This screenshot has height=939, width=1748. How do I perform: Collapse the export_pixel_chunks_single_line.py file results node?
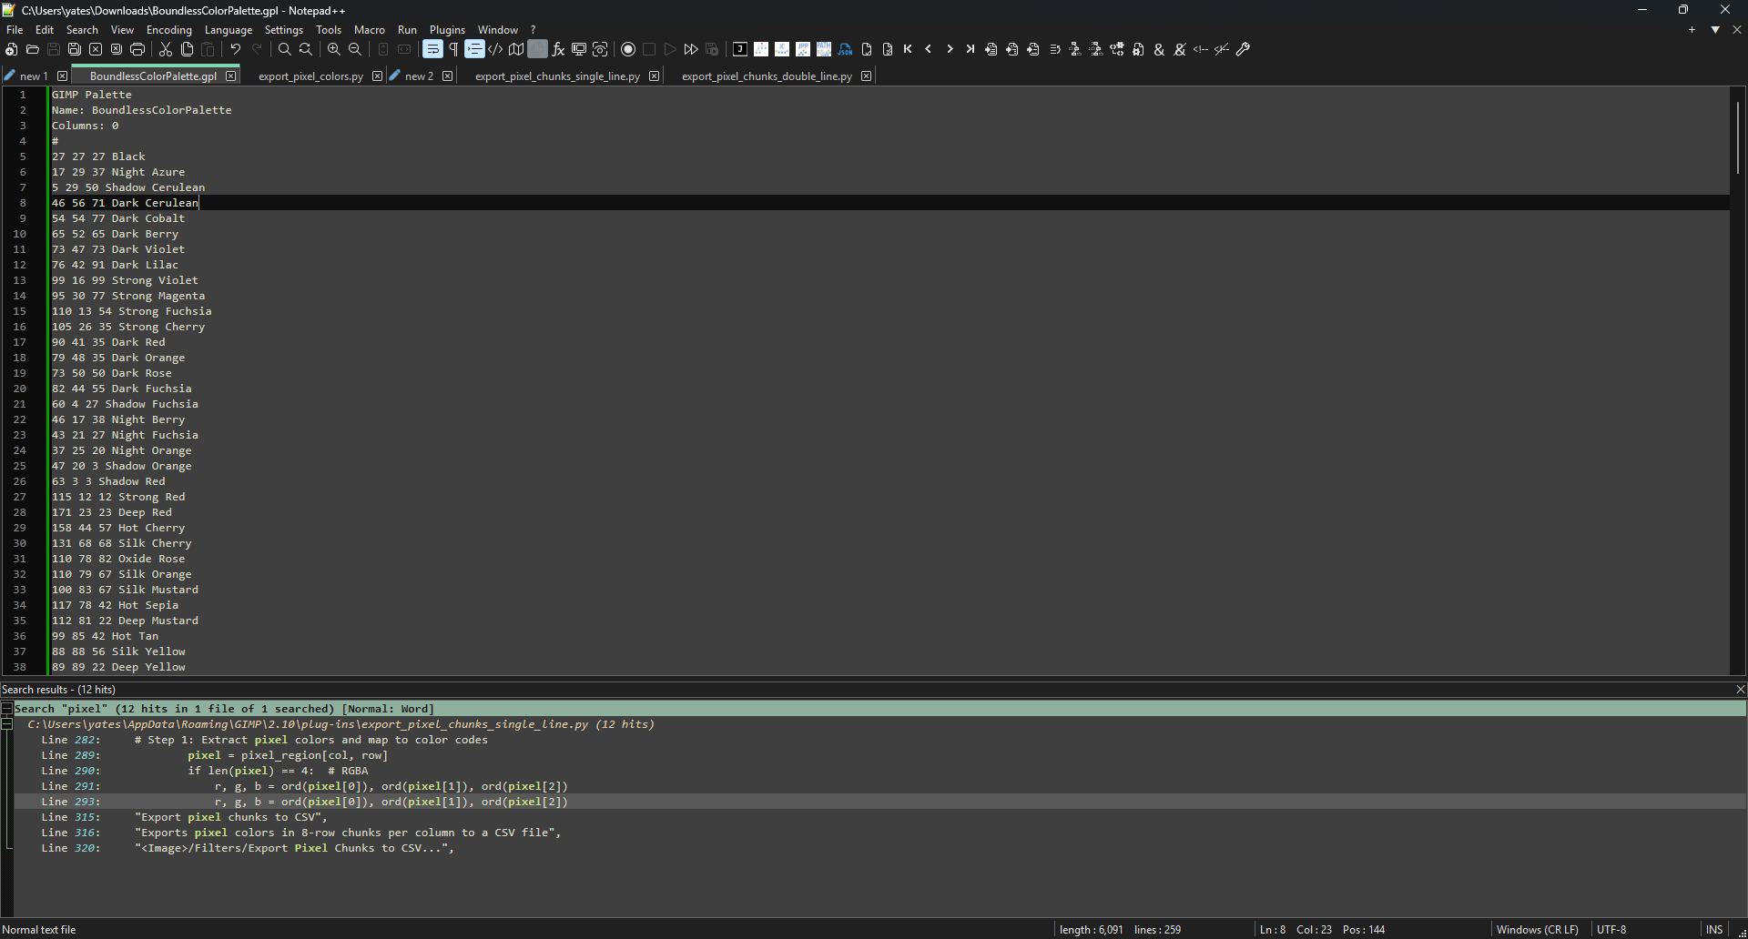coord(6,724)
